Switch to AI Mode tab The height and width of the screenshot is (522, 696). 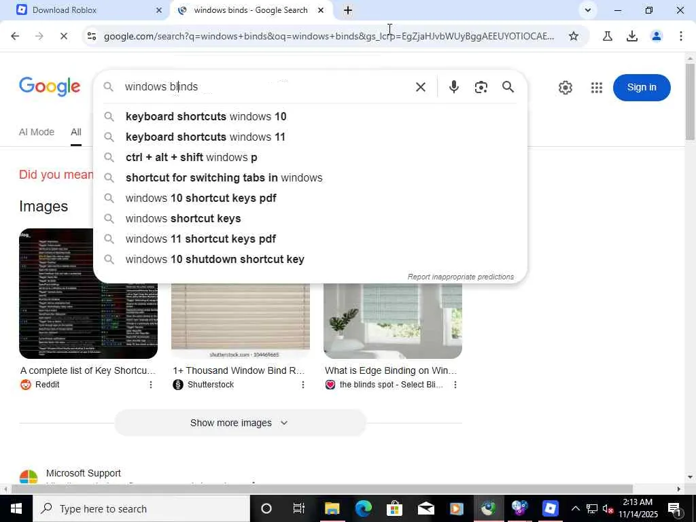coord(37,132)
